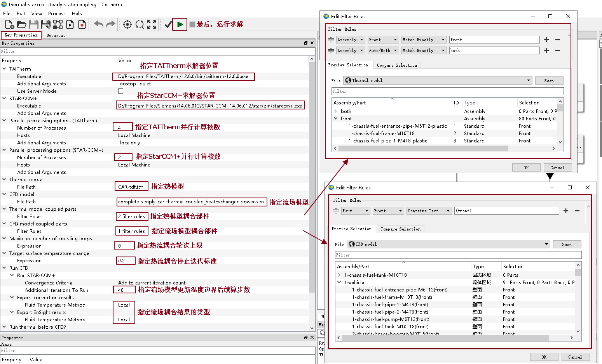Collapse the Run CFD property group
Viewport: 602px width, 364px height.
click(4, 268)
